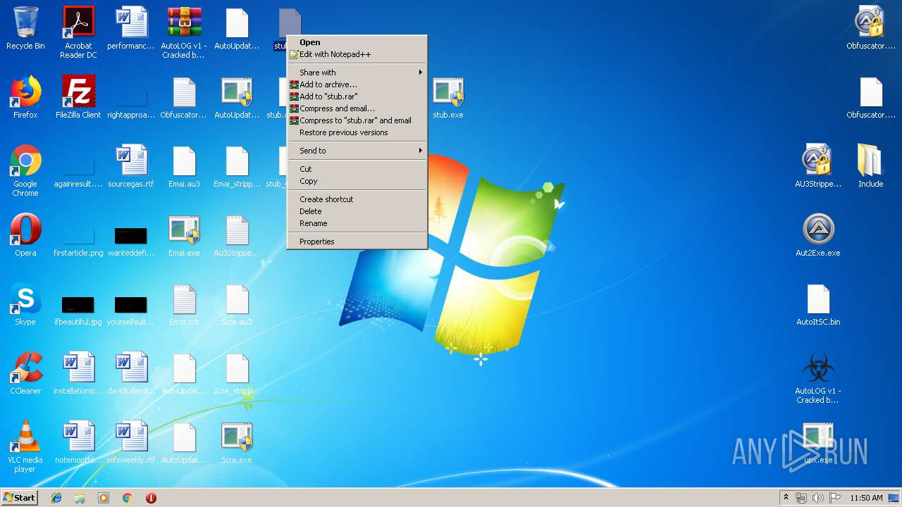Select the Scre.exe desktop file
The width and height of the screenshot is (902, 507).
(237, 442)
